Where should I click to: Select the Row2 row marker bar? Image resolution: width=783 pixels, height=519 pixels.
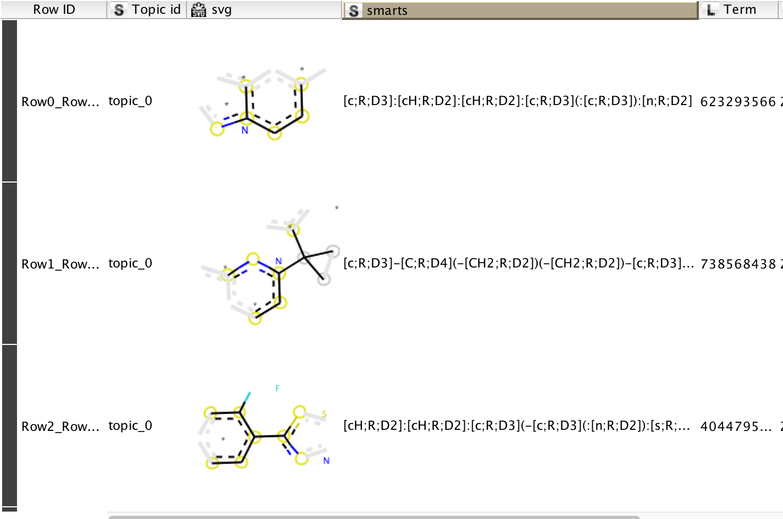point(8,425)
